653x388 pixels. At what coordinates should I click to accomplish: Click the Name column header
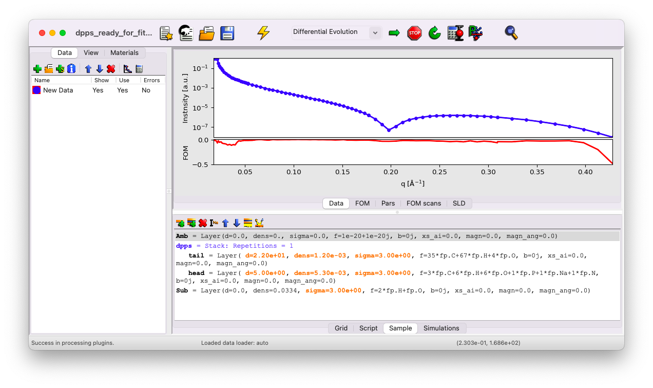62,80
